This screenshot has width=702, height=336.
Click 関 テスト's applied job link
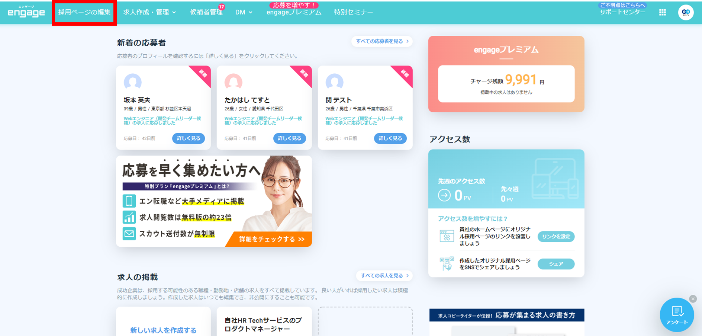click(364, 121)
